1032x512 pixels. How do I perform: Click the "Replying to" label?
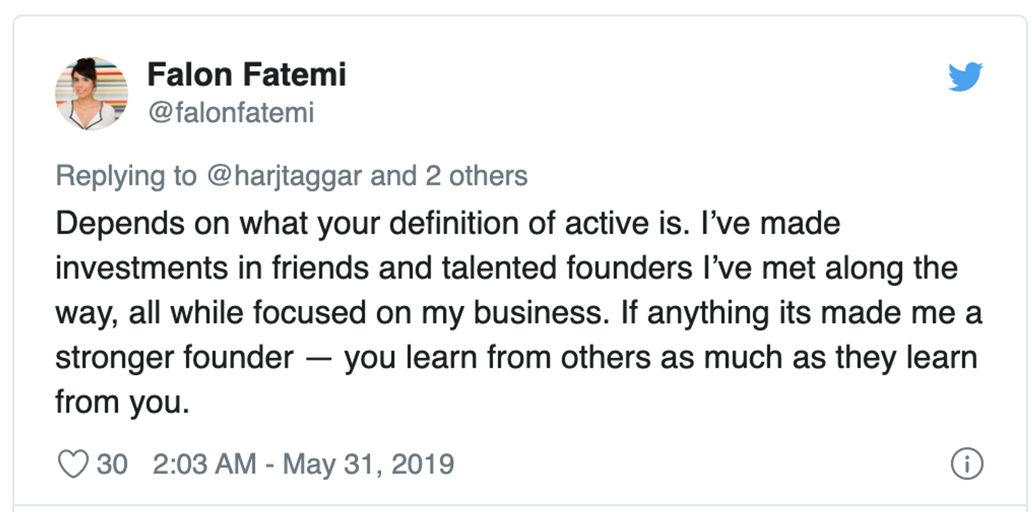coord(126,176)
